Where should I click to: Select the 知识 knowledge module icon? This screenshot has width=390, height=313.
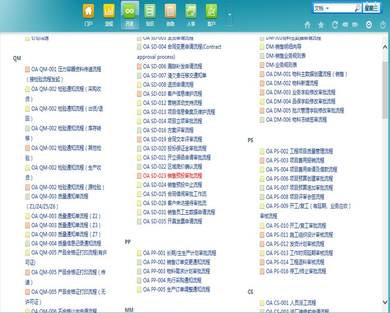coord(150,14)
